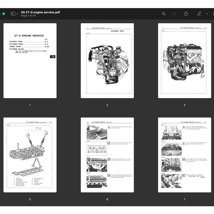Expand the markup options chevron
Image resolution: width=214 pixels, height=214 pixels.
207,14
